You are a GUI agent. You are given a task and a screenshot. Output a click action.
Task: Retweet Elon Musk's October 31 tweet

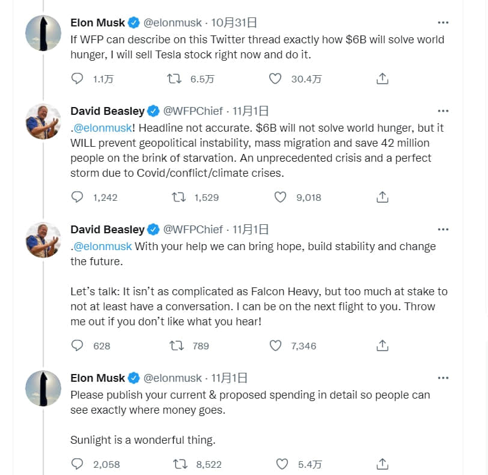(x=174, y=79)
